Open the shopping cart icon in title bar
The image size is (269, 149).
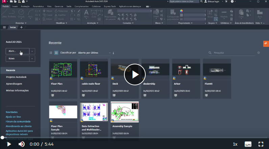pyautogui.click(x=226, y=1)
